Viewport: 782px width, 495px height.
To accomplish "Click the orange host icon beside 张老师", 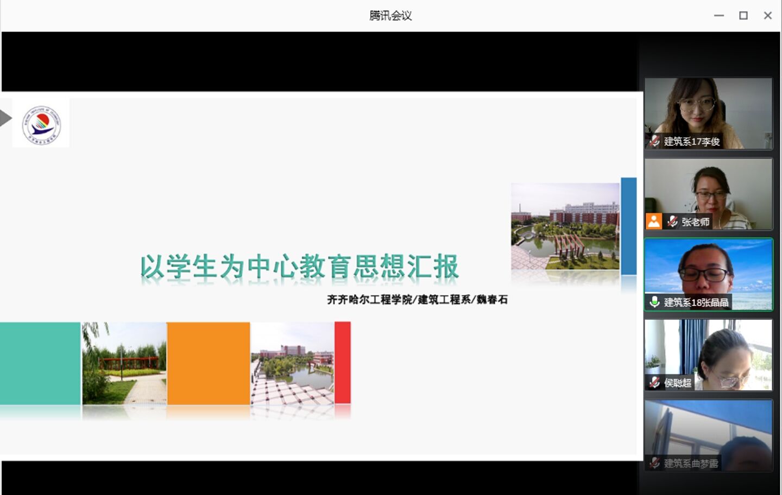I will click(654, 221).
